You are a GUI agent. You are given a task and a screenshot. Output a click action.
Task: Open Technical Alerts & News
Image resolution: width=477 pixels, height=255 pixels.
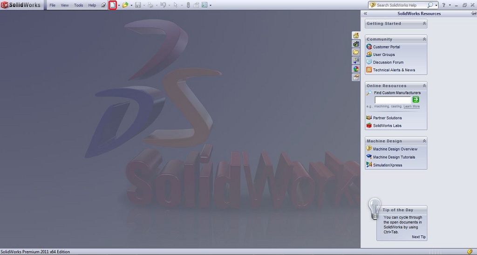(x=394, y=70)
